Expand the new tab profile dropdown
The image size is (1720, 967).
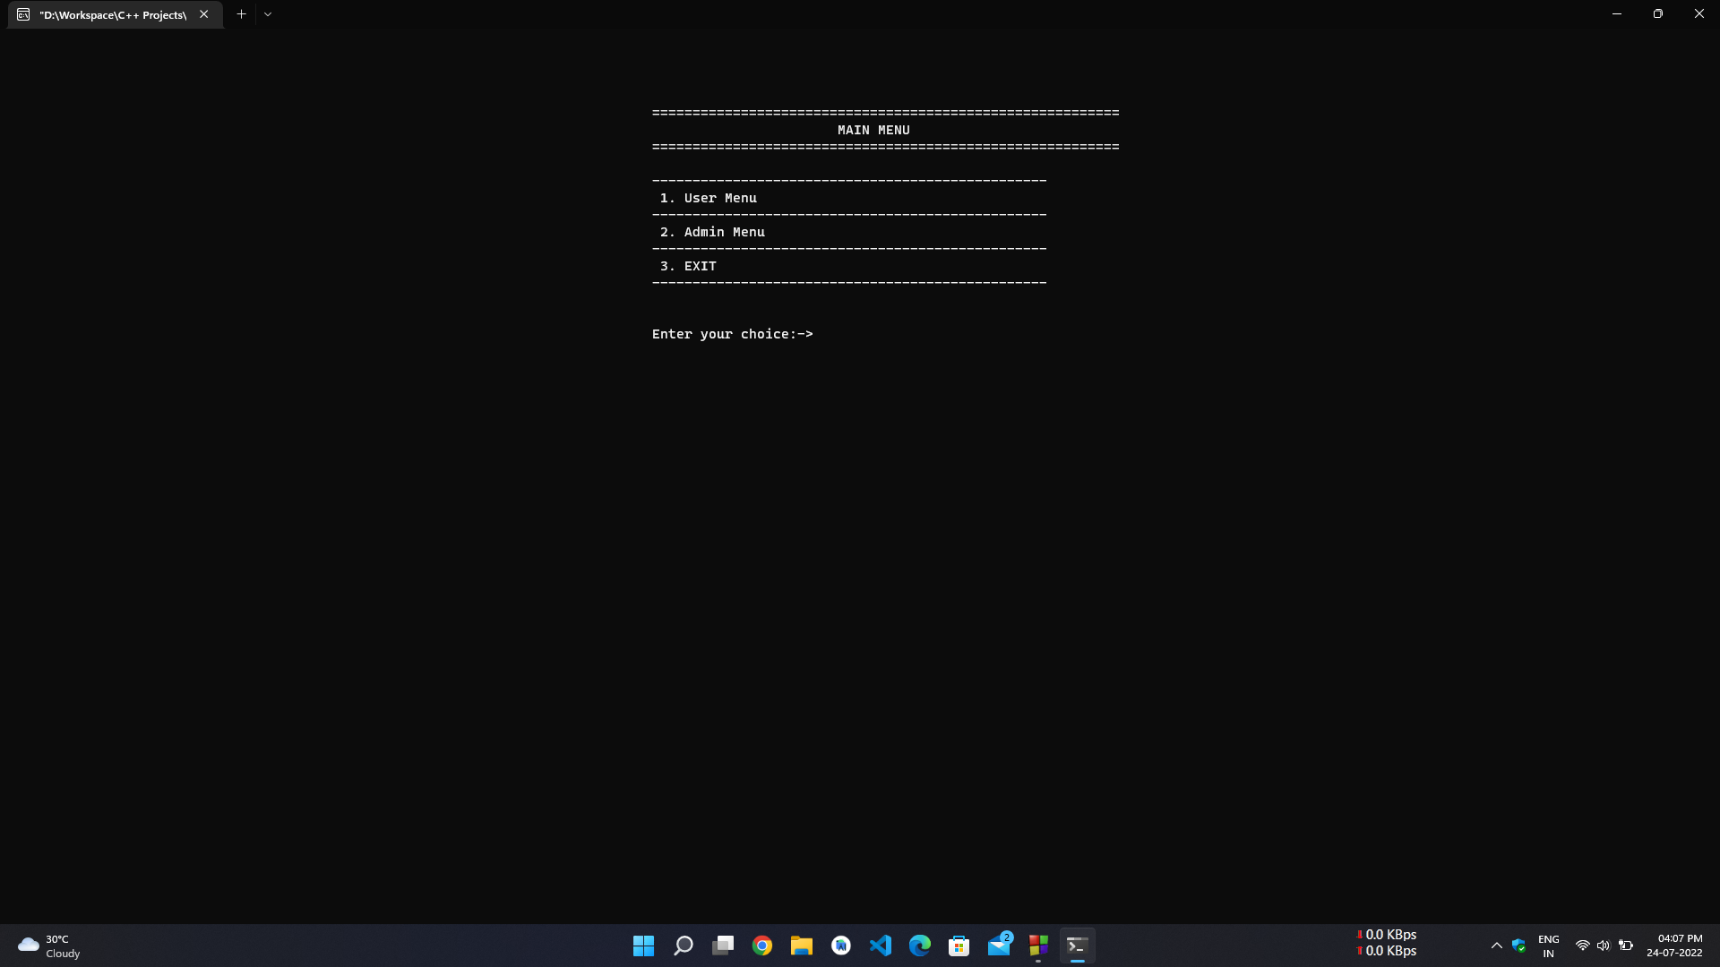(268, 14)
